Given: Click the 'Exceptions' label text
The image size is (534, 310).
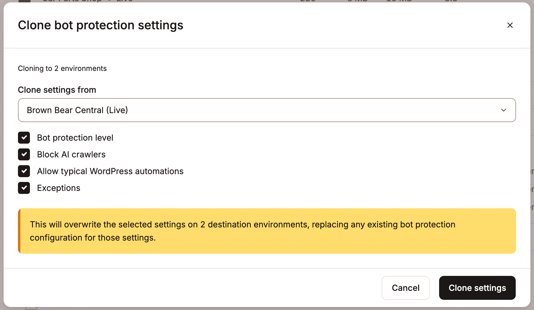Looking at the screenshot, I should pos(59,188).
